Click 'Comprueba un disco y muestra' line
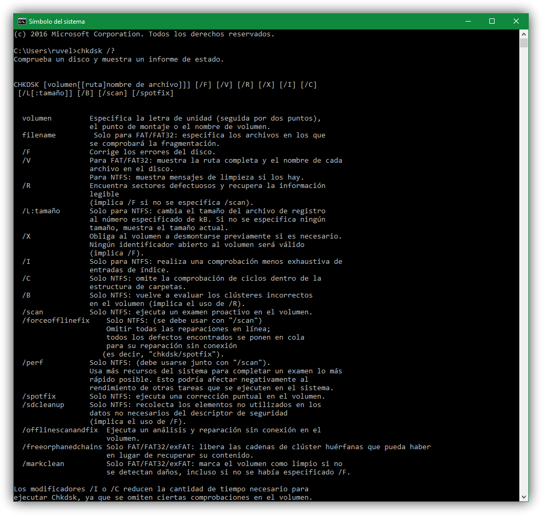Image resolution: width=542 pixels, height=515 pixels. coord(119,60)
